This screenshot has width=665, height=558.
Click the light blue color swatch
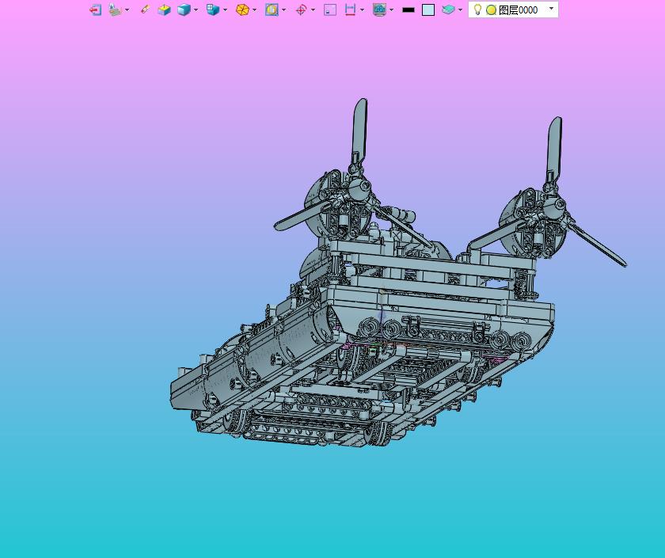tap(428, 9)
